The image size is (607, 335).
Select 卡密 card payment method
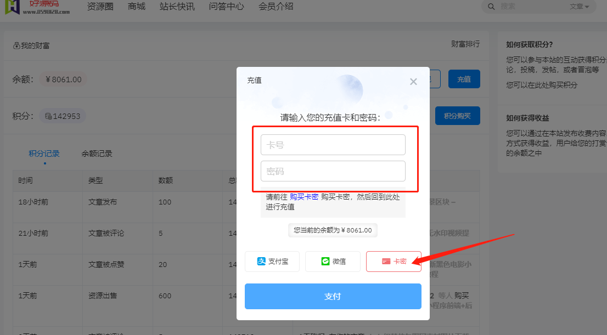point(394,262)
